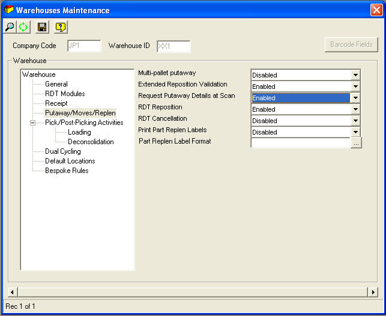Image resolution: width=386 pixels, height=316 pixels.
Task: Select General in the tree
Action: (56, 84)
